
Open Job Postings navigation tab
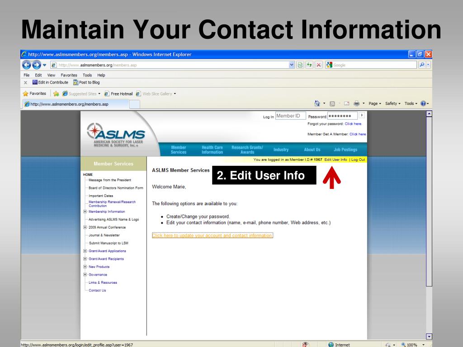(345, 150)
